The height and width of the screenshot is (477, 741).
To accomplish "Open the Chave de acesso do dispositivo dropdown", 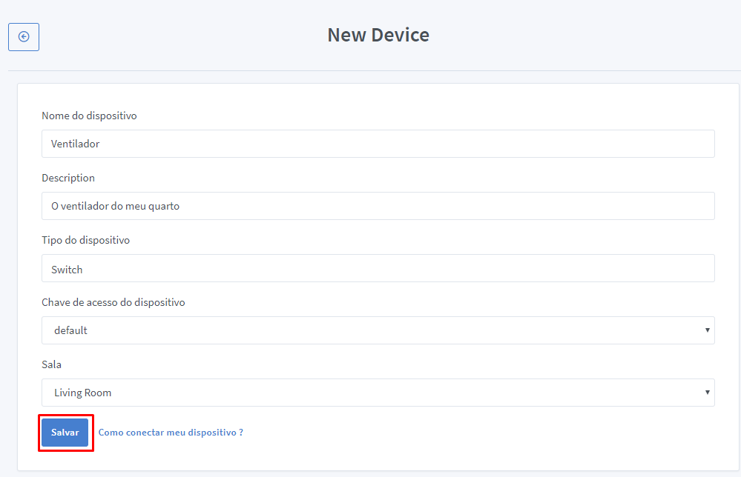I will pos(378,330).
